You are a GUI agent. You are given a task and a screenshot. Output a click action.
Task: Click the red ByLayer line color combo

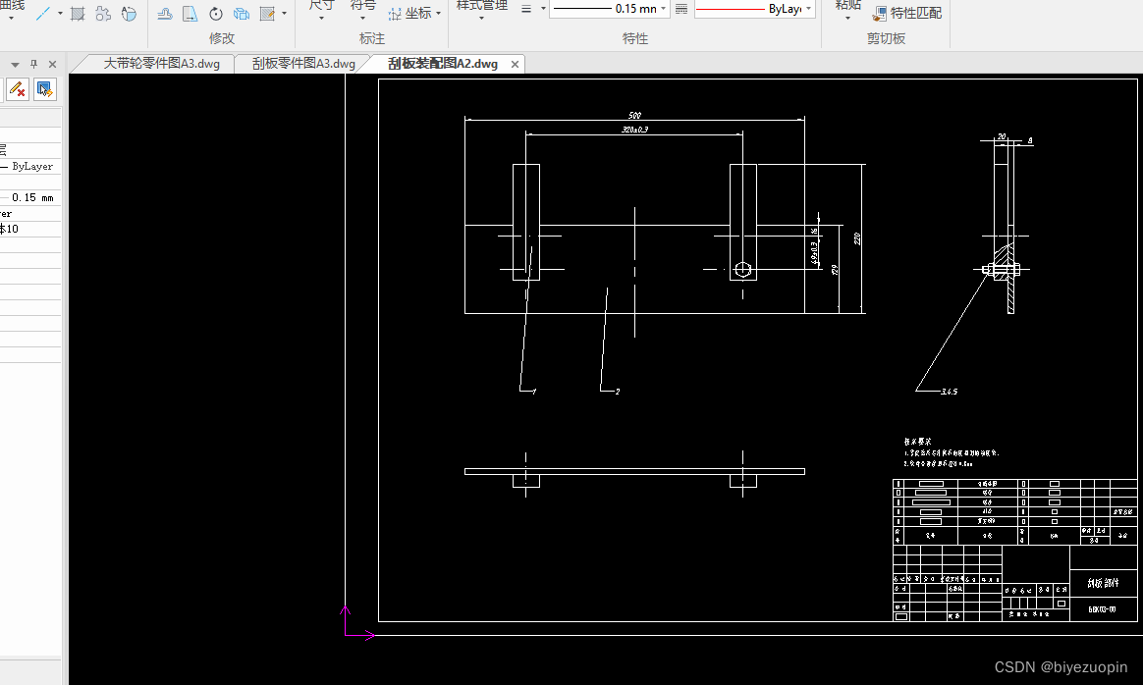click(754, 9)
